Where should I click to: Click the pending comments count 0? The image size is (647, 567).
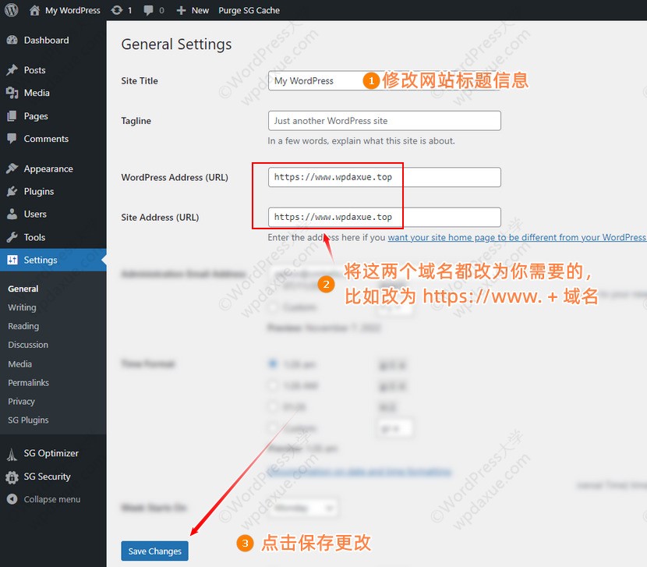[x=161, y=10]
